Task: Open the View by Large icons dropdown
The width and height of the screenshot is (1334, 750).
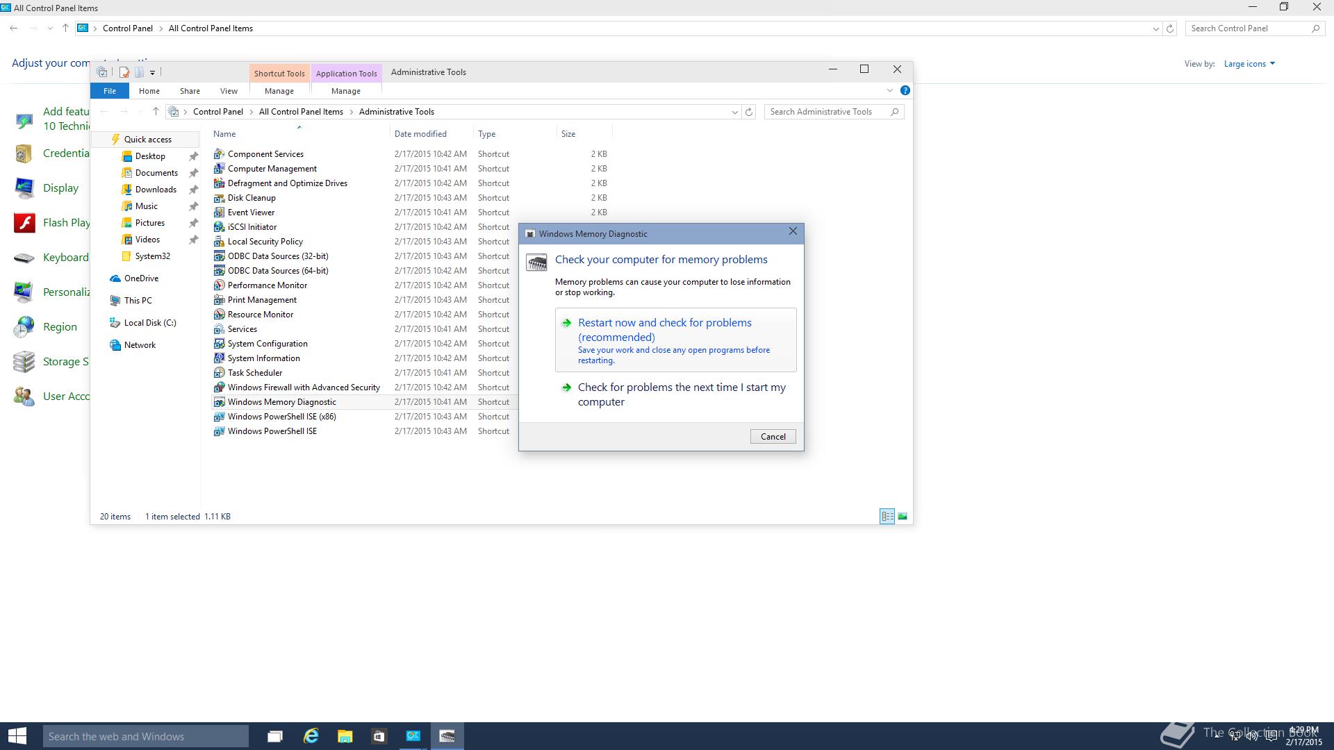Action: pyautogui.click(x=1249, y=64)
